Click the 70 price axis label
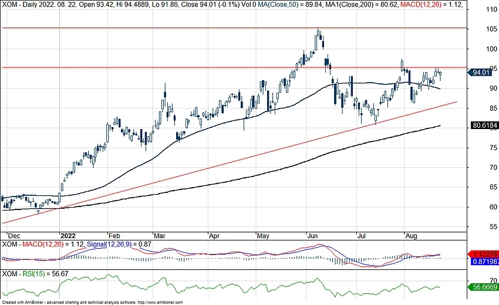 pos(493,168)
